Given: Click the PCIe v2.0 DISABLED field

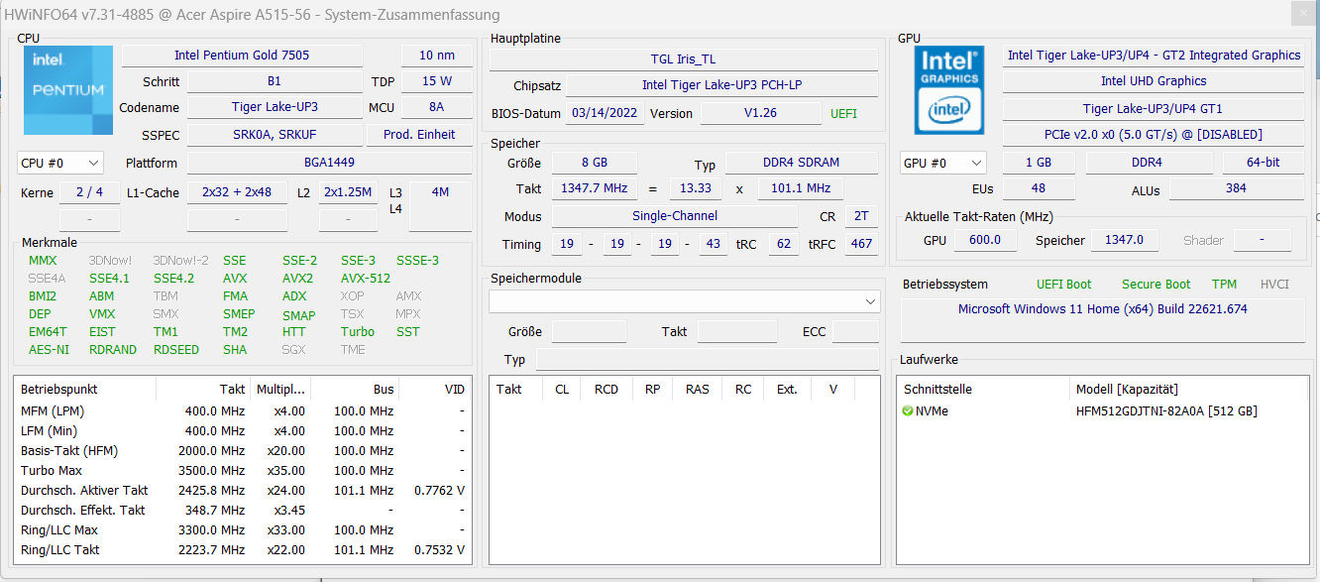Looking at the screenshot, I should pyautogui.click(x=1154, y=135).
